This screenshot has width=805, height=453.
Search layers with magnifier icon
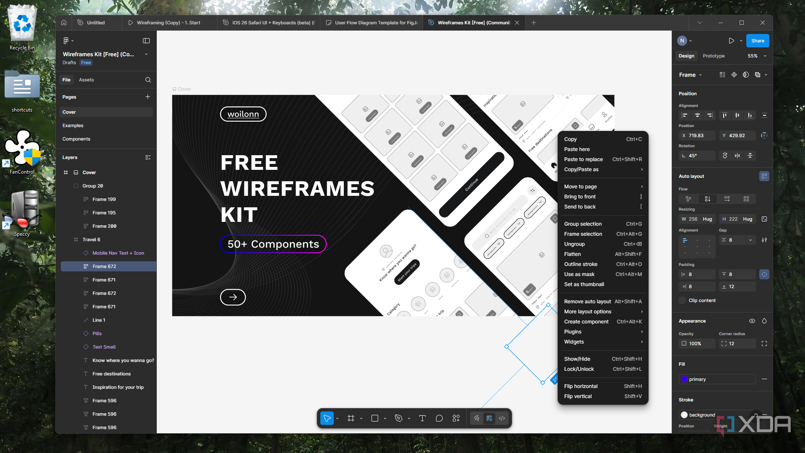[x=148, y=80]
